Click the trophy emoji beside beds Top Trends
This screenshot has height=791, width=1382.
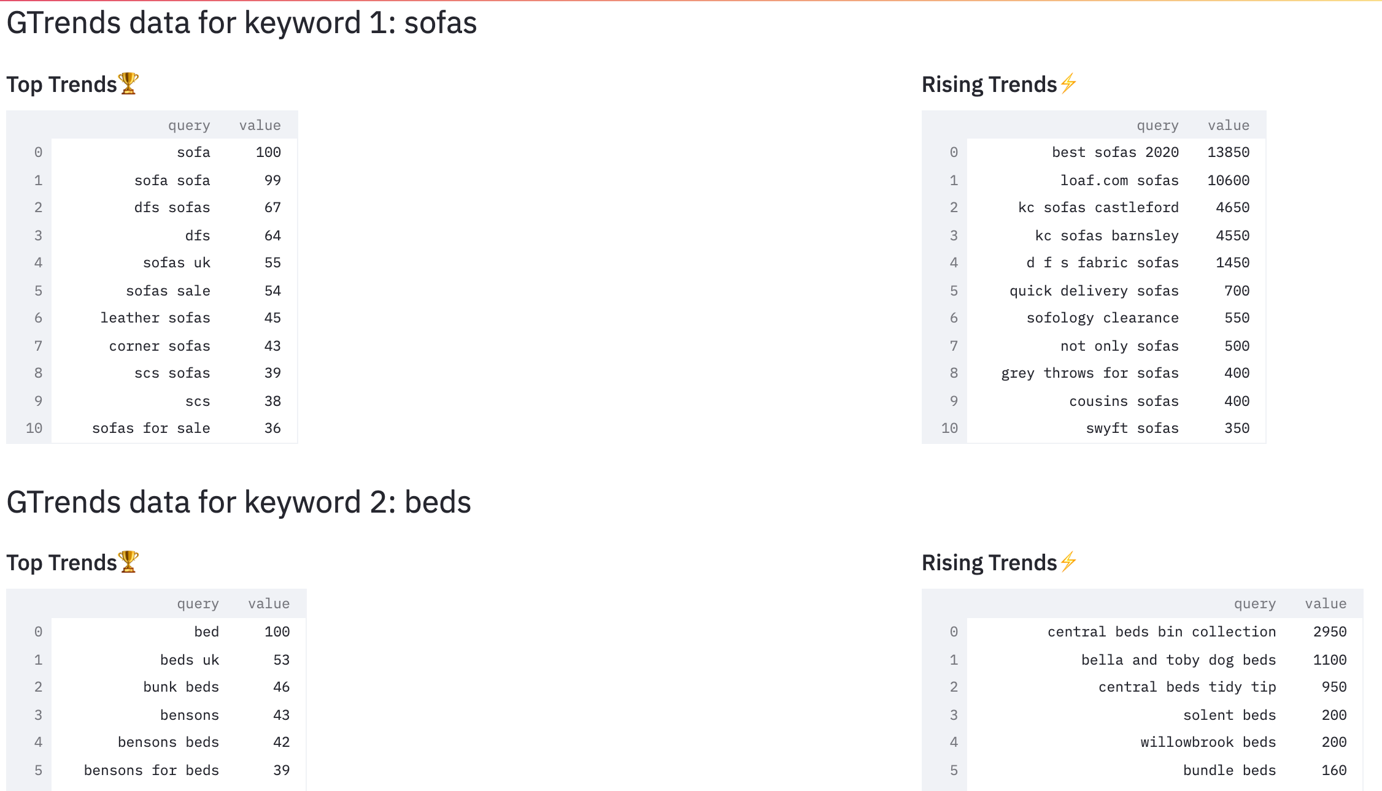pos(129,562)
